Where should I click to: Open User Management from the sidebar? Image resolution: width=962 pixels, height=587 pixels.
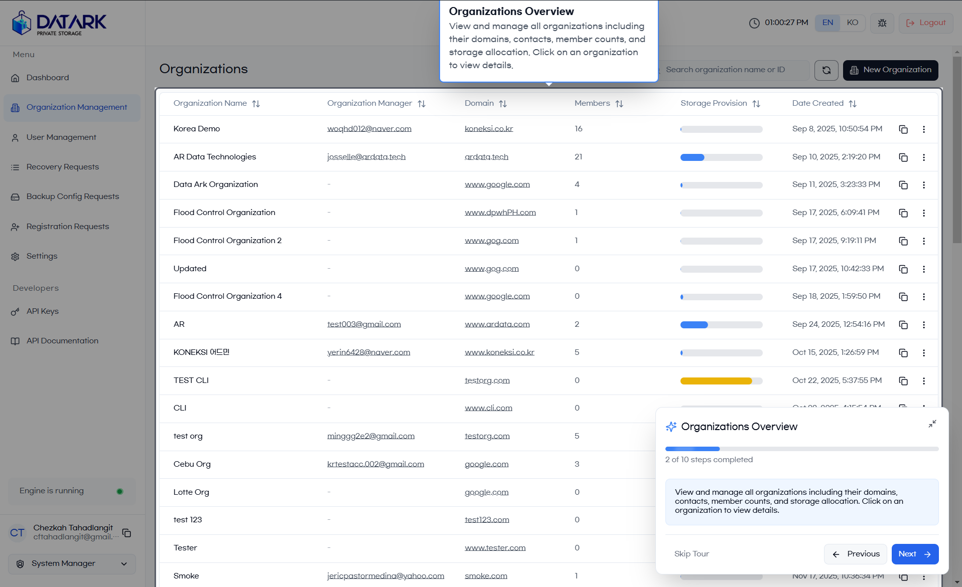[61, 137]
